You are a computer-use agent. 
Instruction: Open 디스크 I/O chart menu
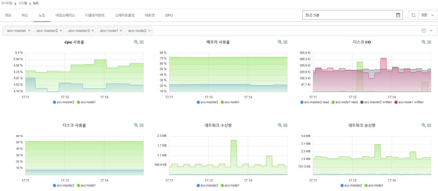(429, 42)
